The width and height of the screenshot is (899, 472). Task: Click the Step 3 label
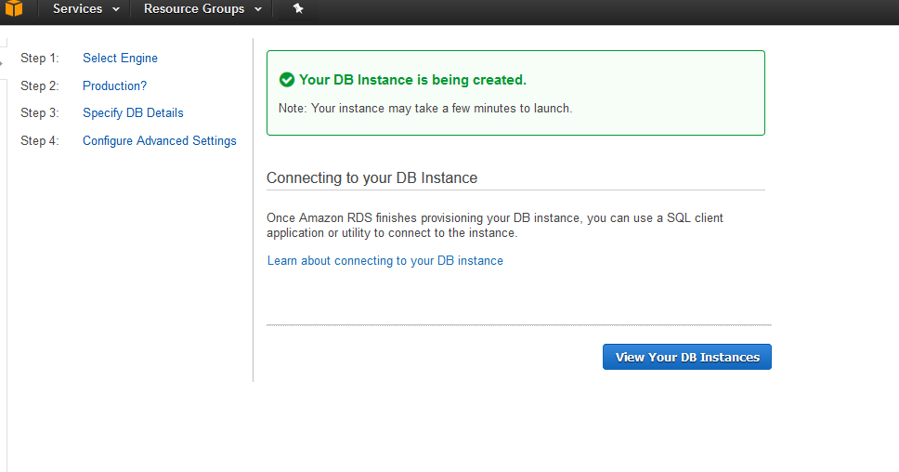click(40, 113)
